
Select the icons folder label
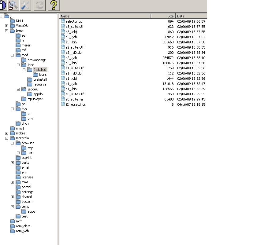43,75
